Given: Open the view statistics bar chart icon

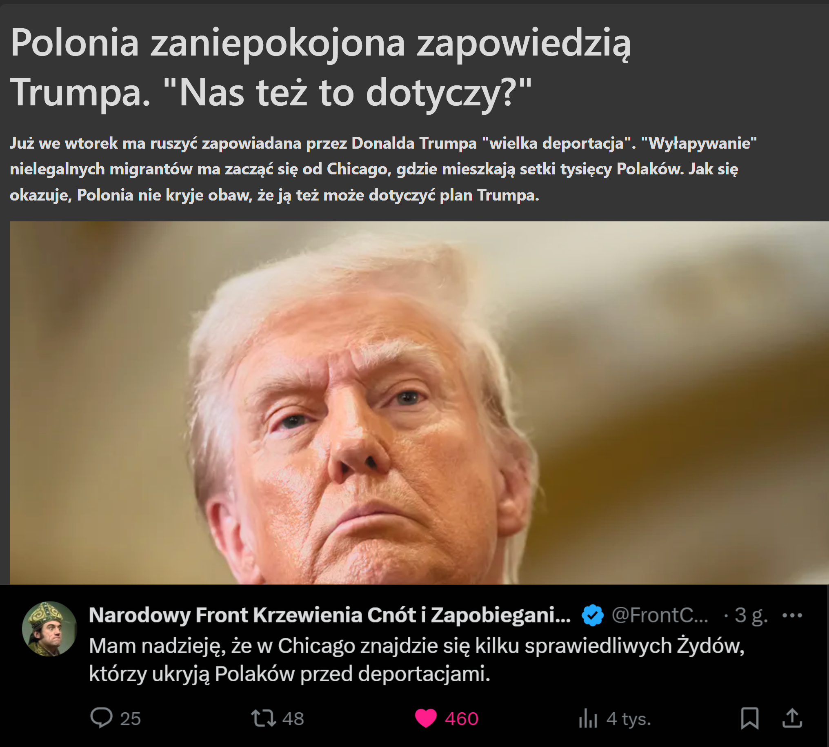Looking at the screenshot, I should tap(587, 718).
